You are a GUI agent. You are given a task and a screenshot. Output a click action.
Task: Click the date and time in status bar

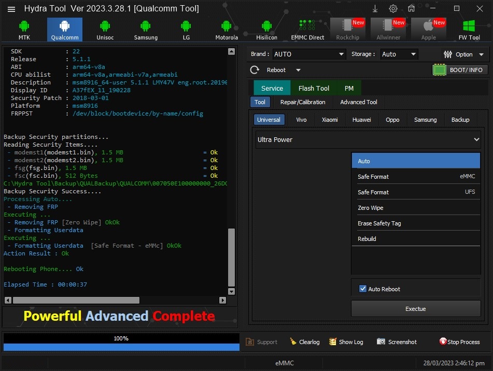454,363
